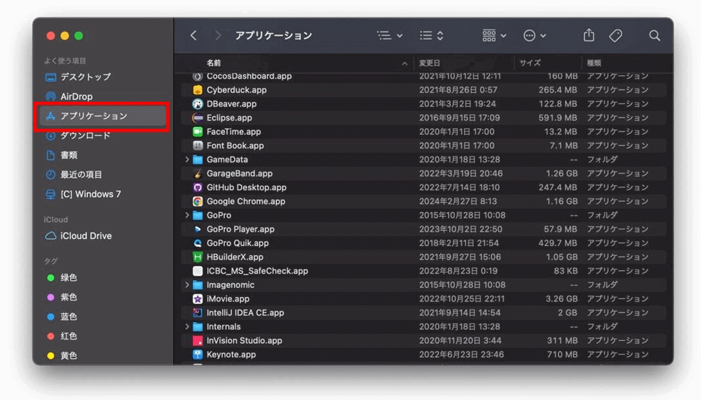This screenshot has height=400, width=701.
Task: Open the [C] Windows 7 volume
Action: pos(102,194)
